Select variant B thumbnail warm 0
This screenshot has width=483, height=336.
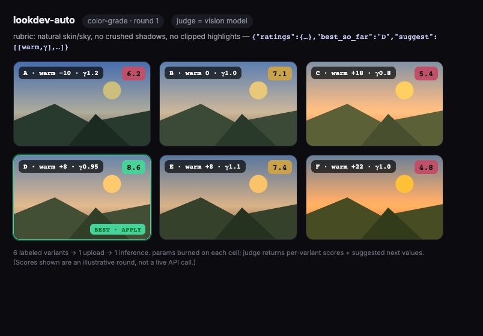(228, 104)
